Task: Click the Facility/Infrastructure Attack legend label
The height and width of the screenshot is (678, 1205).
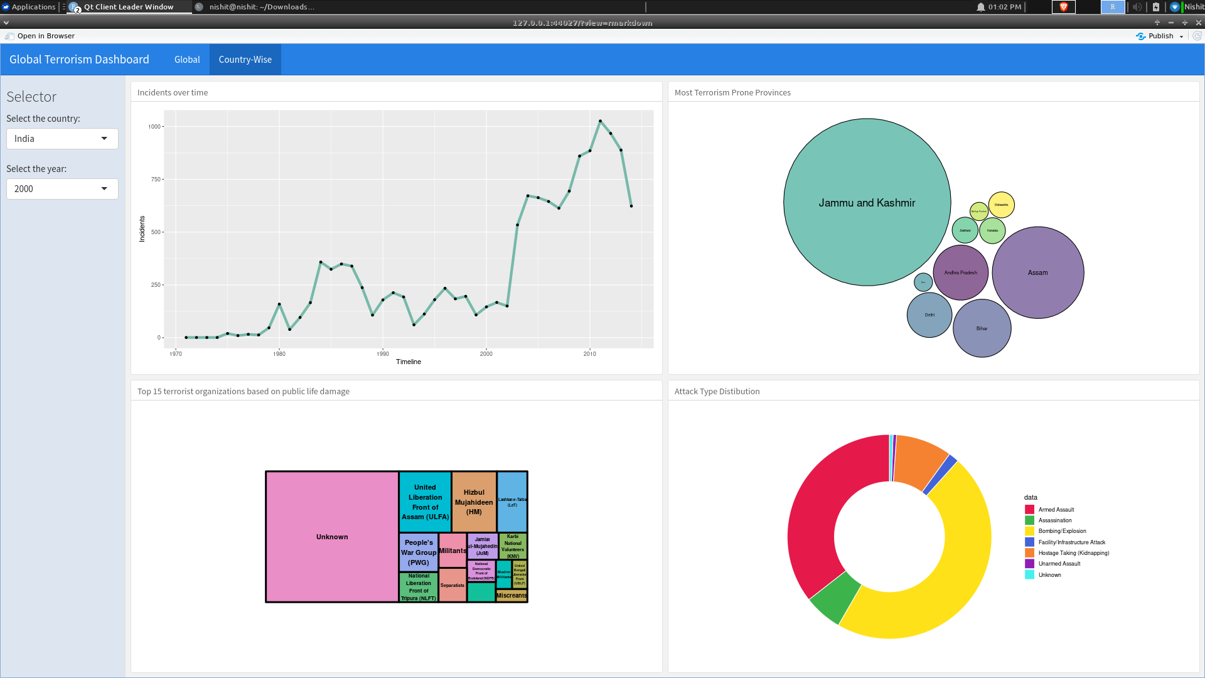Action: click(x=1072, y=542)
